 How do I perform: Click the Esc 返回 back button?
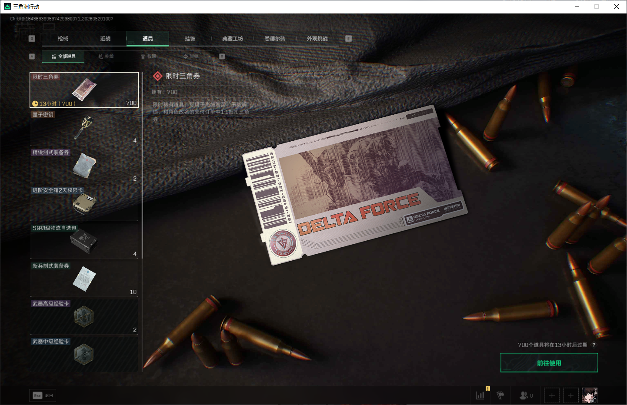pyautogui.click(x=43, y=395)
